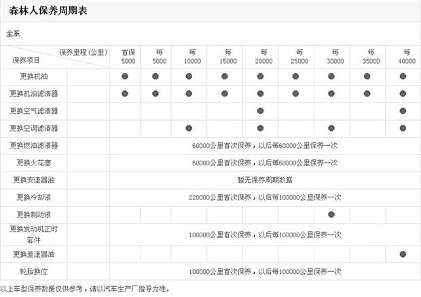Viewport: 421px width, 297px height.
Task: Select the 每 10000 column header
Action: [192, 56]
